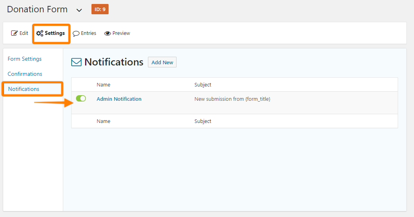Select the Edit tab label
Viewport: 414px width, 217px height.
24,33
